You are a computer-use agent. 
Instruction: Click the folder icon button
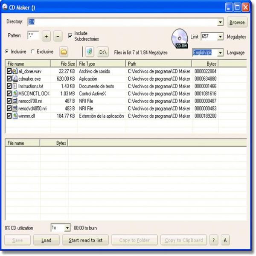(x=64, y=52)
